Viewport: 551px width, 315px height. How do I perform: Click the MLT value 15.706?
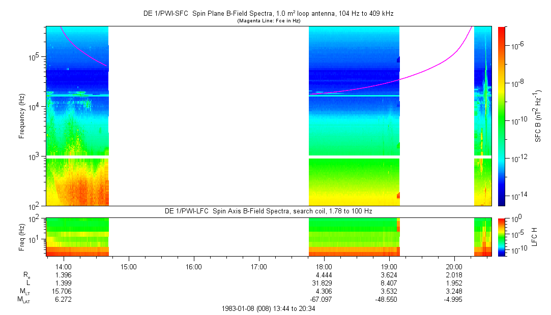(63, 291)
